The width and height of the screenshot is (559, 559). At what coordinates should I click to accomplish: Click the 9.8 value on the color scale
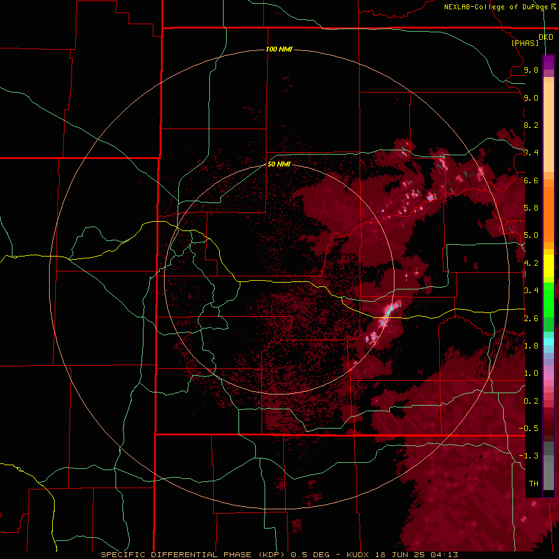tap(531, 70)
